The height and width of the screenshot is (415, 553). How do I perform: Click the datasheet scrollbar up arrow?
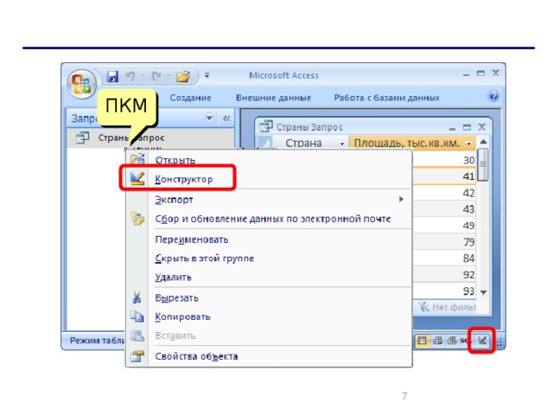pos(484,142)
